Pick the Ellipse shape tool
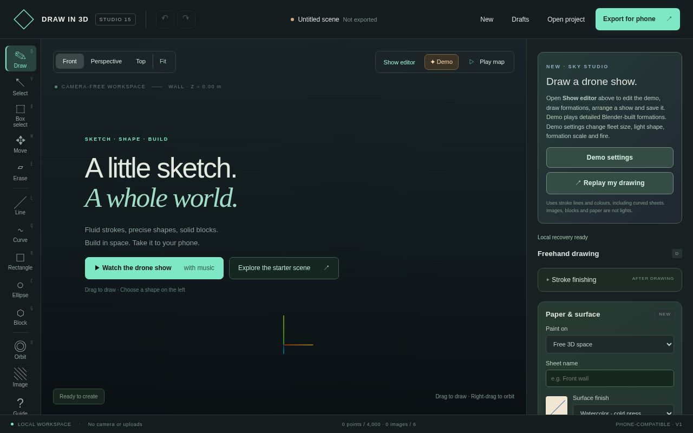The image size is (693, 433). click(x=21, y=288)
